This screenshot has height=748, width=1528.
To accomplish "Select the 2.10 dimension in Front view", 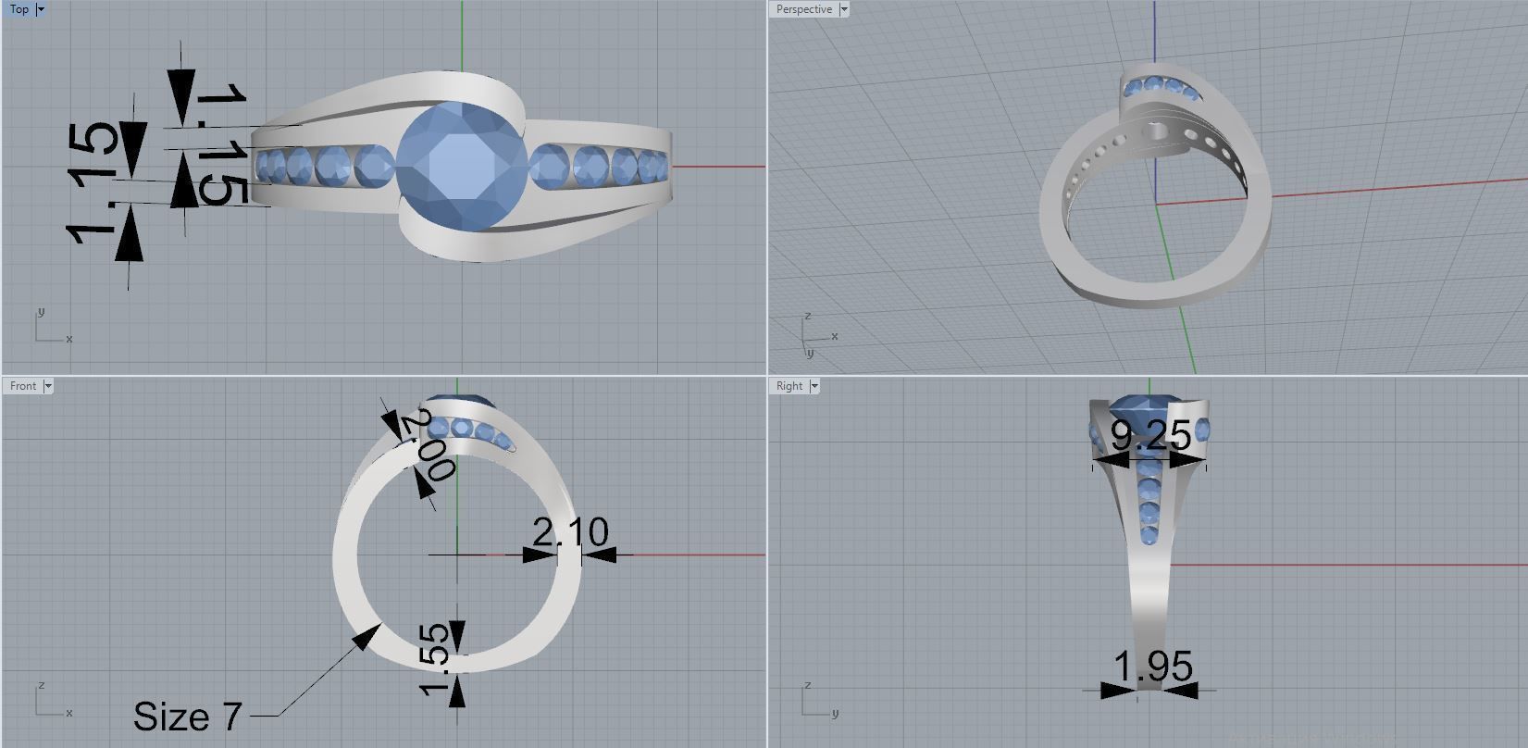I will tap(571, 532).
